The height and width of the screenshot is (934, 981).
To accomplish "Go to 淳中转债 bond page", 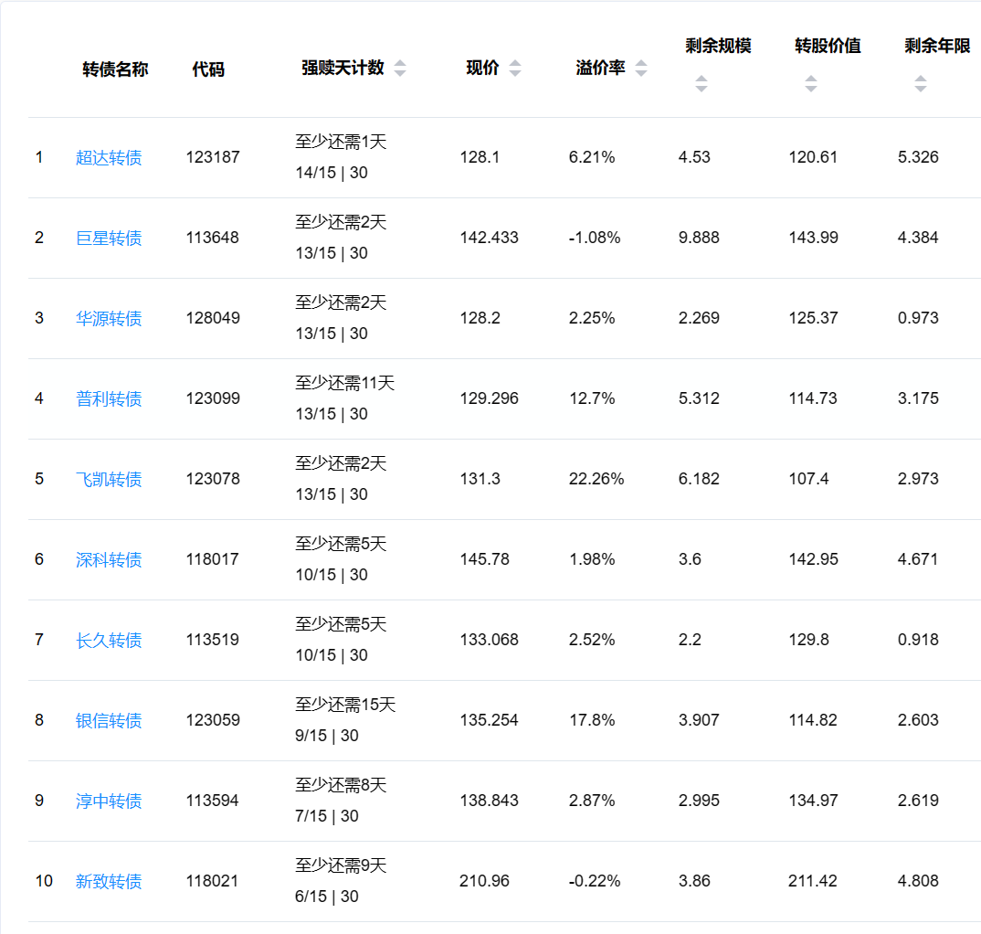I will [109, 801].
